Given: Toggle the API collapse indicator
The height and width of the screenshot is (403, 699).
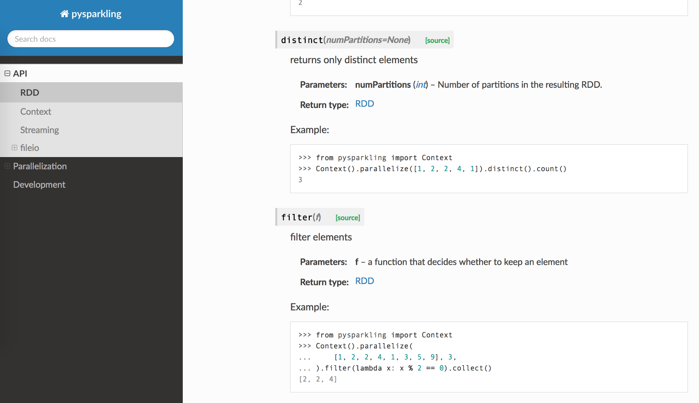Looking at the screenshot, I should (8, 73).
